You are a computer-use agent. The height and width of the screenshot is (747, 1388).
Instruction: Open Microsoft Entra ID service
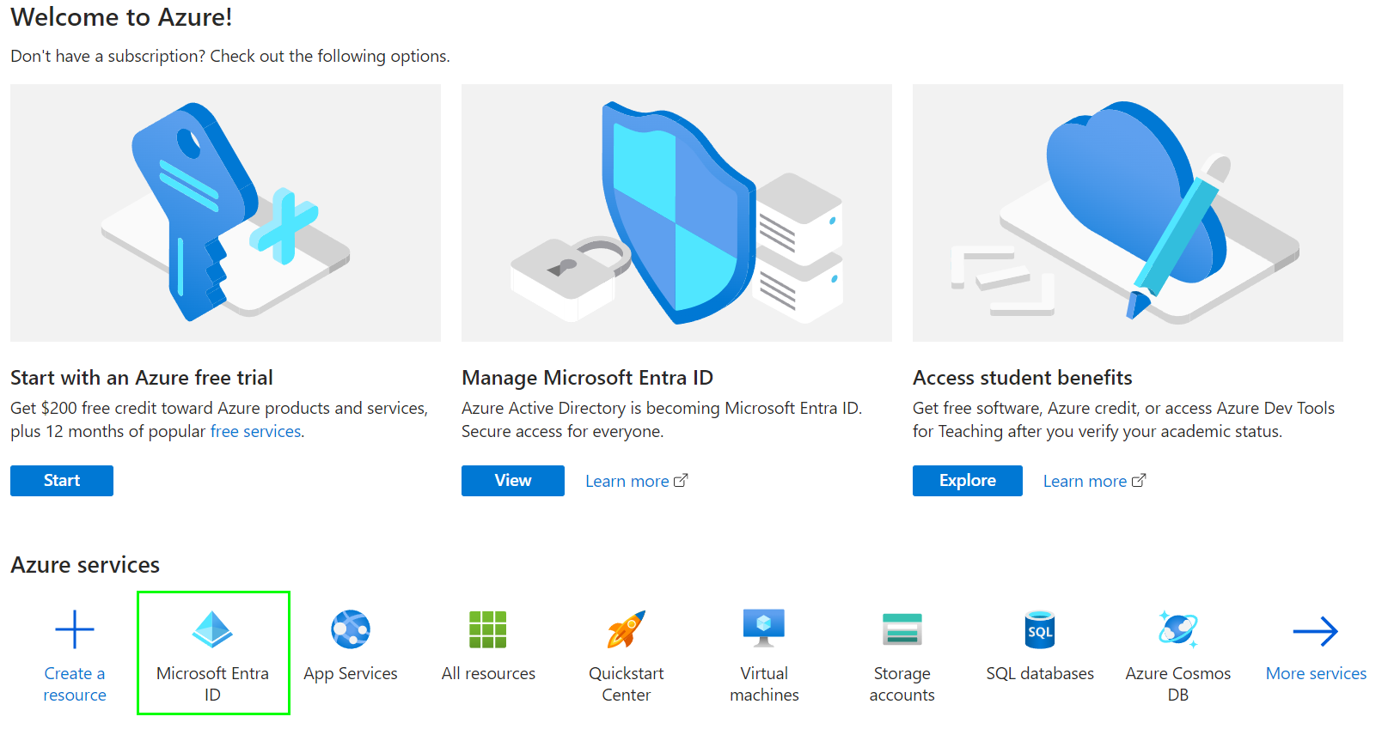click(212, 653)
